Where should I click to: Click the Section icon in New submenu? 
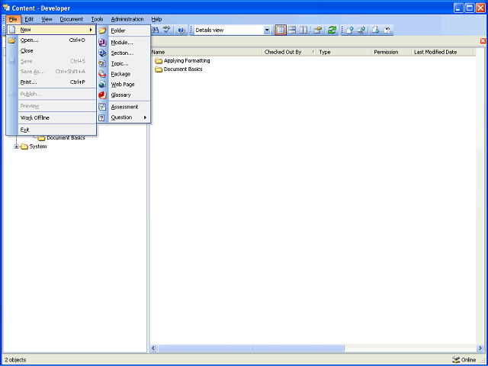(102, 53)
